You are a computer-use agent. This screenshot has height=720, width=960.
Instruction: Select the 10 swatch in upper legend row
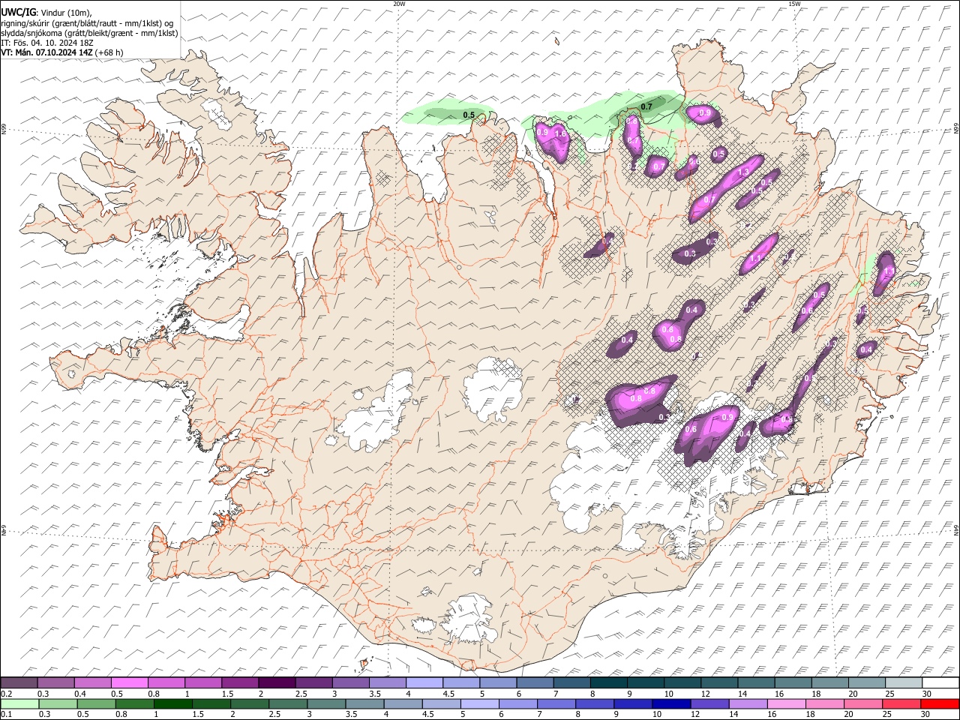(x=682, y=682)
